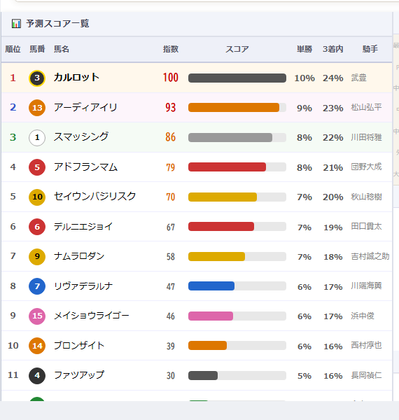Click the 3着内 column header
This screenshot has width=399, height=420.
tap(333, 49)
